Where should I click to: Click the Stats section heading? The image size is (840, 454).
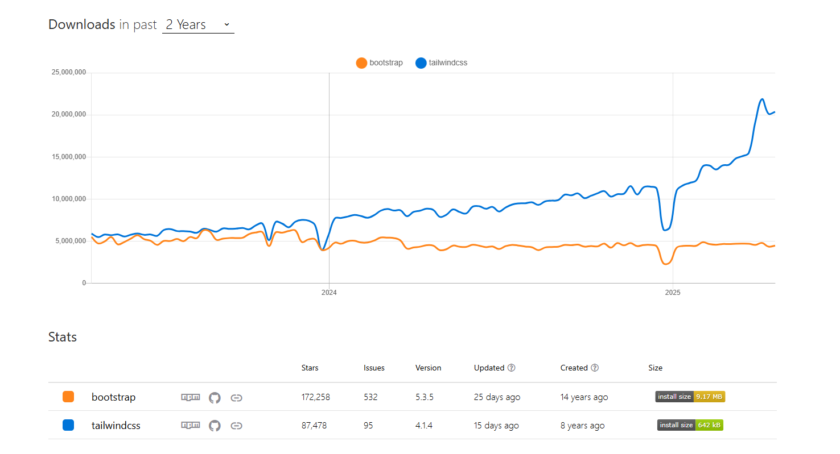pyautogui.click(x=63, y=337)
